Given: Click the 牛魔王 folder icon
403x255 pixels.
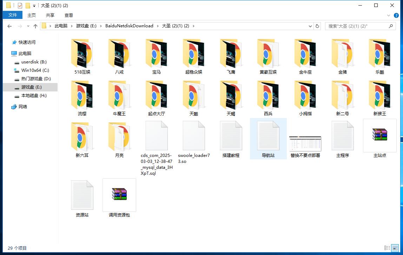Looking at the screenshot, I should [119, 95].
